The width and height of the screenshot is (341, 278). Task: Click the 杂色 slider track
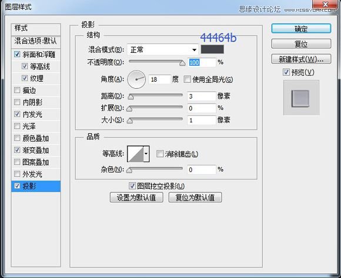156,169
